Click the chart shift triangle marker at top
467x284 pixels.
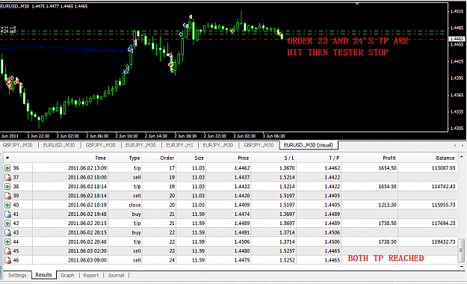(x=357, y=4)
